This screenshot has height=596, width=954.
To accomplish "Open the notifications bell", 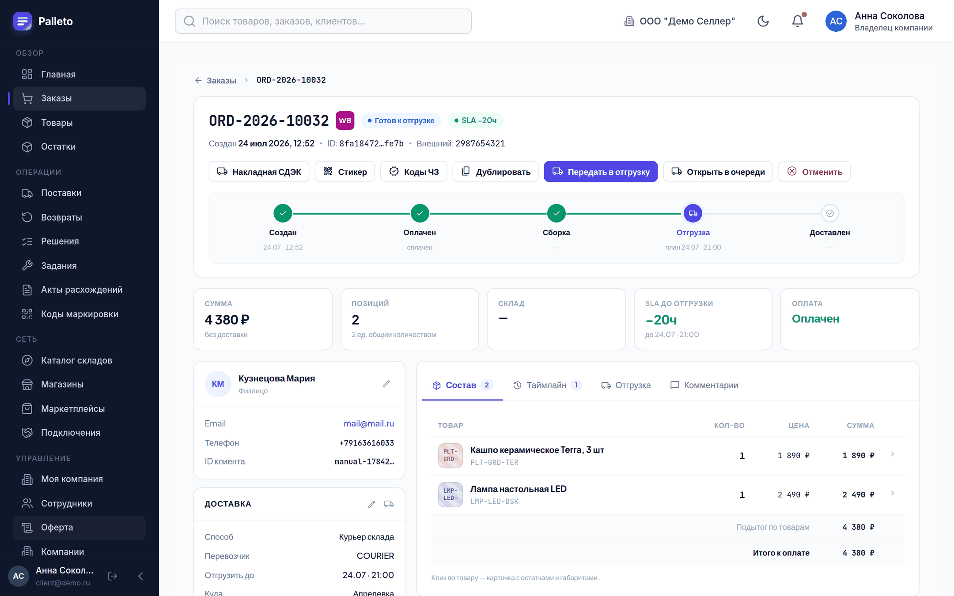I will [x=797, y=21].
